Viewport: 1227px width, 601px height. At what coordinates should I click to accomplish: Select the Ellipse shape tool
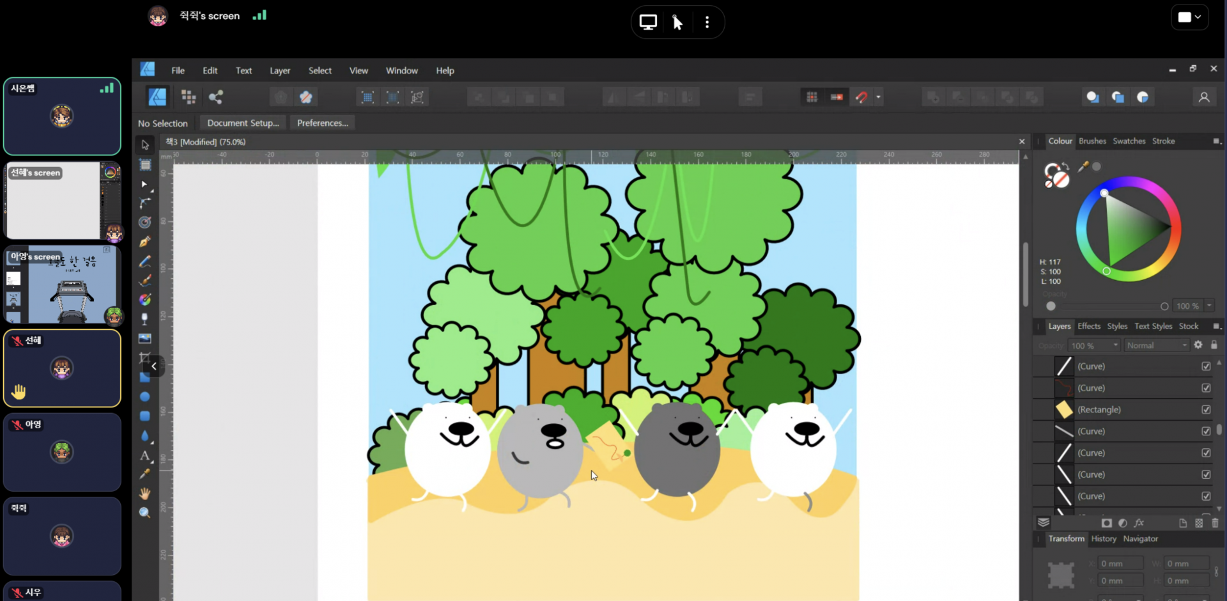pos(145,397)
